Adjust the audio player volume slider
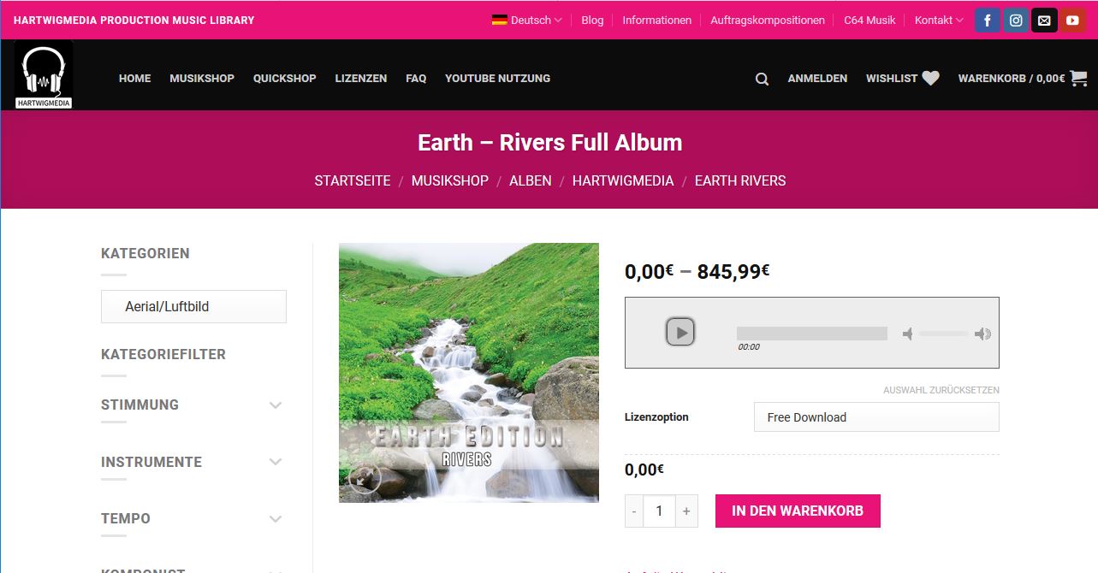 click(944, 334)
